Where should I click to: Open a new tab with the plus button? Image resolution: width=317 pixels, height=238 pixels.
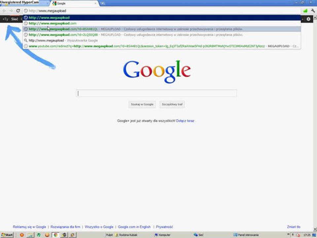[x=103, y=3]
